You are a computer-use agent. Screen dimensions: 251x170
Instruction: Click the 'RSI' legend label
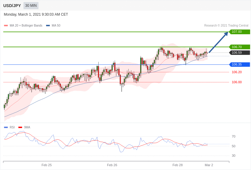12,127
